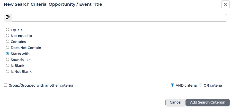Pick the Does Not Contain option
This screenshot has width=231, height=109.
coord(7,48)
